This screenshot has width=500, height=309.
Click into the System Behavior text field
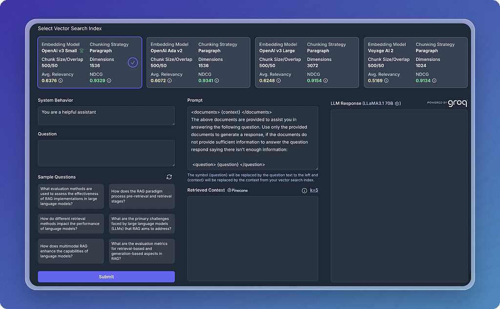coord(106,116)
